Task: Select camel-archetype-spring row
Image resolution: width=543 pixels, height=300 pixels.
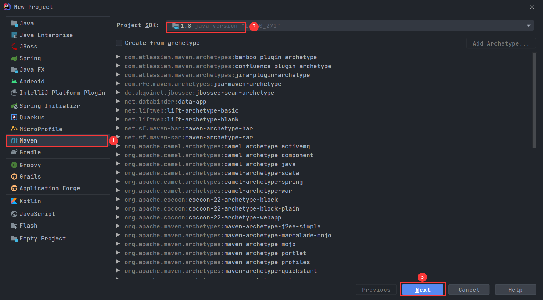Action: 324,182
